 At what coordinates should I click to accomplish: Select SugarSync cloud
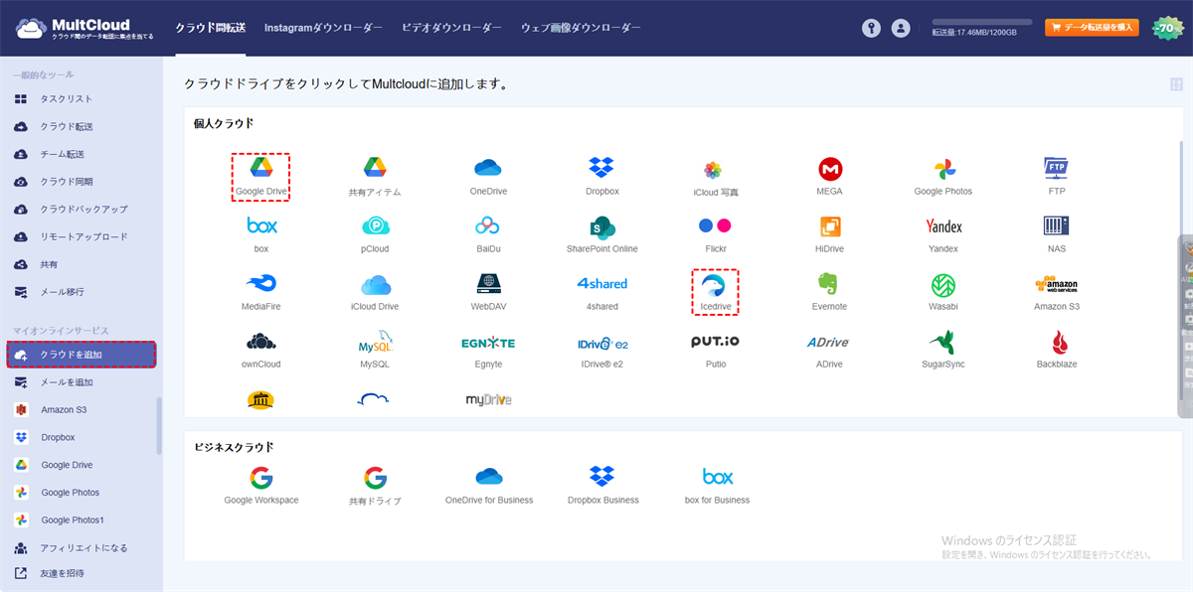coord(943,350)
